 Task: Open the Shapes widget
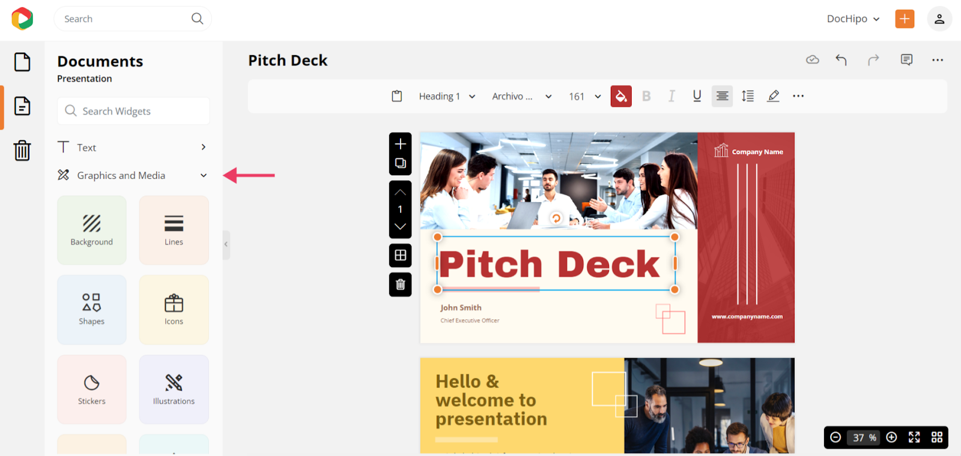click(92, 310)
